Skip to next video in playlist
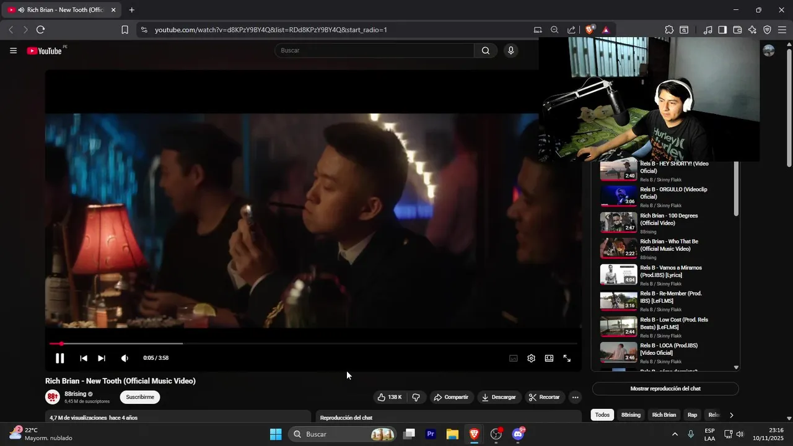The height and width of the screenshot is (446, 793). (x=102, y=358)
